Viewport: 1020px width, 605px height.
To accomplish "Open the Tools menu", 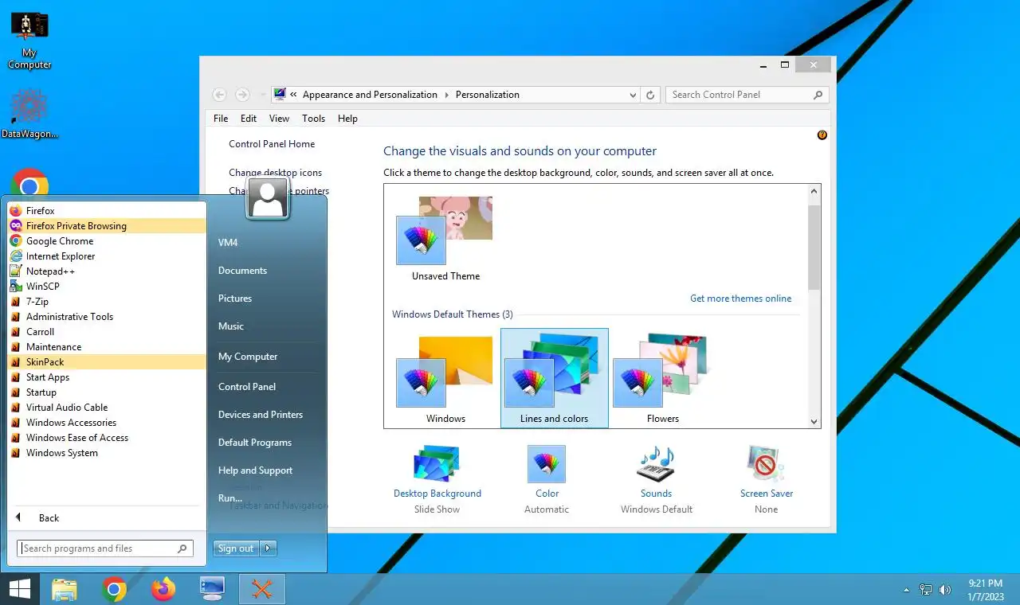I will point(313,119).
